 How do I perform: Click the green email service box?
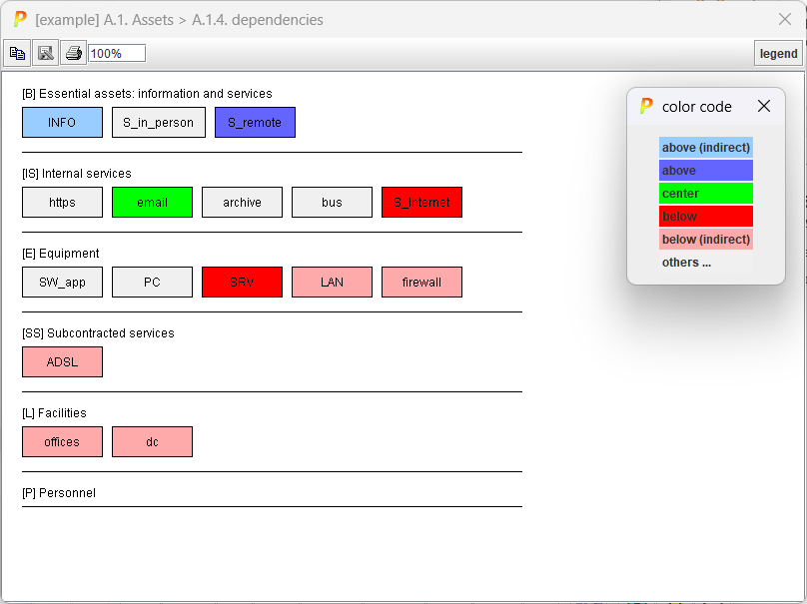point(153,203)
